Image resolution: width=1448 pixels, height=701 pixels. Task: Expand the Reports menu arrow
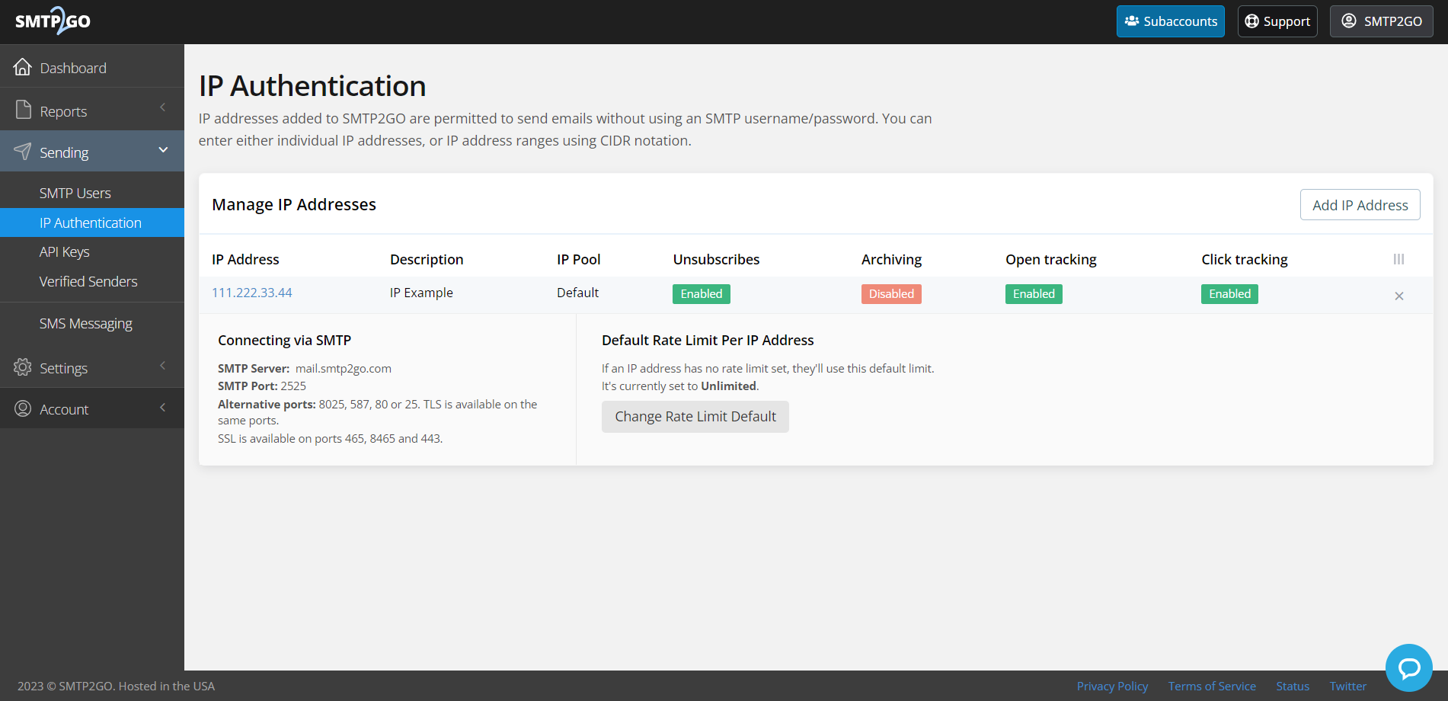pos(163,108)
